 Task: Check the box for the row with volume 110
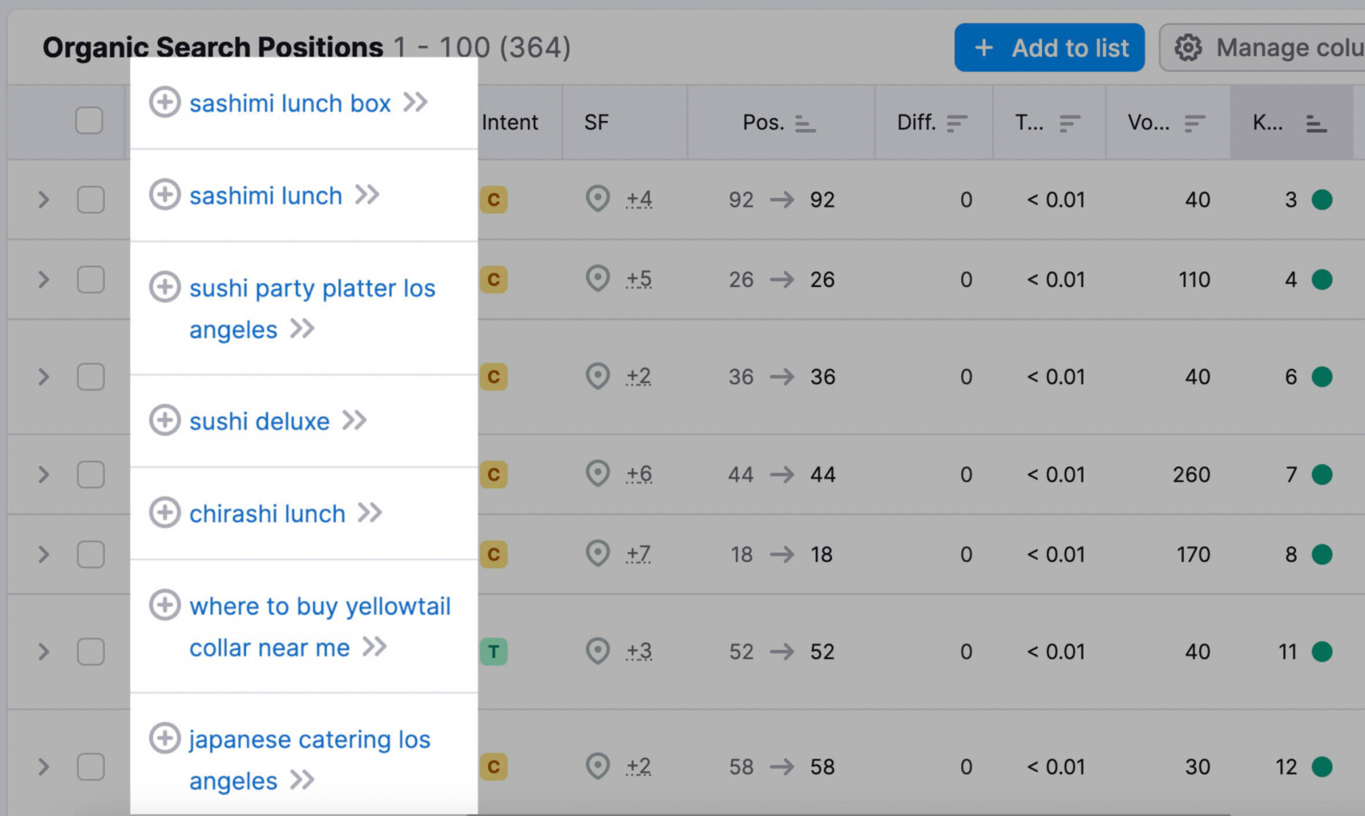91,280
